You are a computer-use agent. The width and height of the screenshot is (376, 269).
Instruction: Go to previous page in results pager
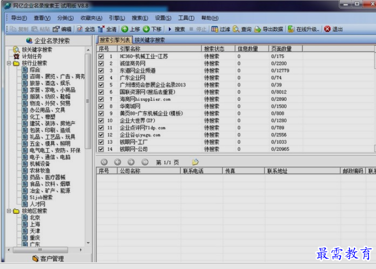tap(117, 162)
